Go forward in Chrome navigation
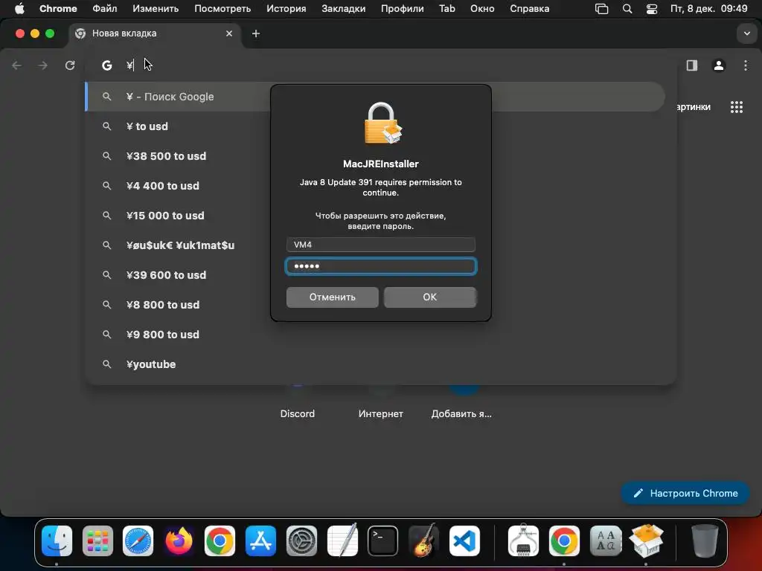Image resolution: width=762 pixels, height=571 pixels. pos(43,65)
